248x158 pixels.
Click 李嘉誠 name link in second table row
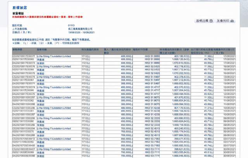pos(41,59)
